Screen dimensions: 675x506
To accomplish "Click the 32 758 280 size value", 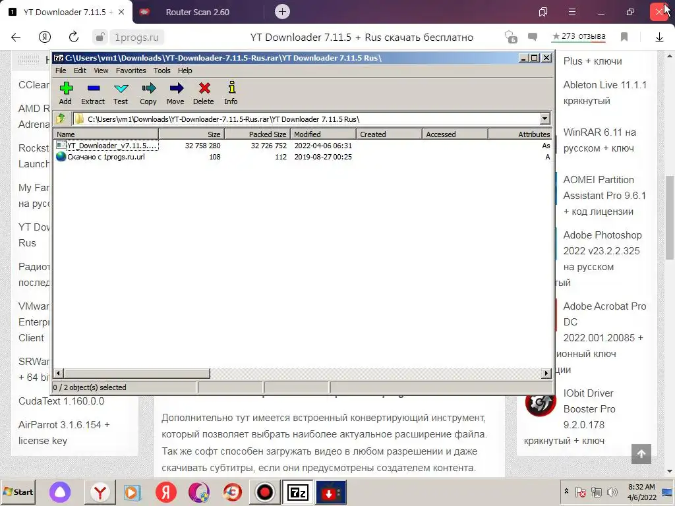I will click(203, 146).
